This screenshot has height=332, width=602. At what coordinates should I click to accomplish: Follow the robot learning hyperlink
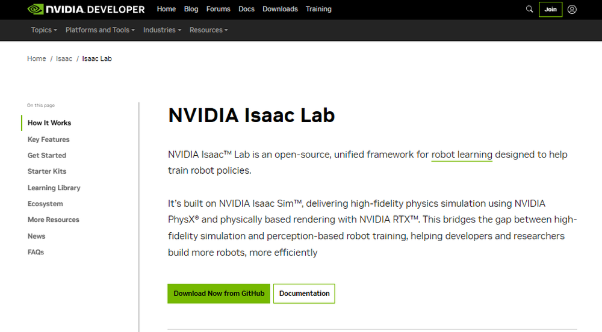click(462, 155)
